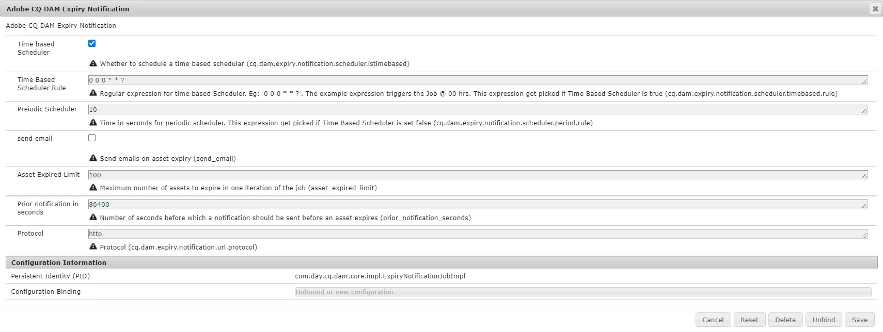Click the Preiodic Scheduler label
This screenshot has height=332, width=883.
(47, 109)
